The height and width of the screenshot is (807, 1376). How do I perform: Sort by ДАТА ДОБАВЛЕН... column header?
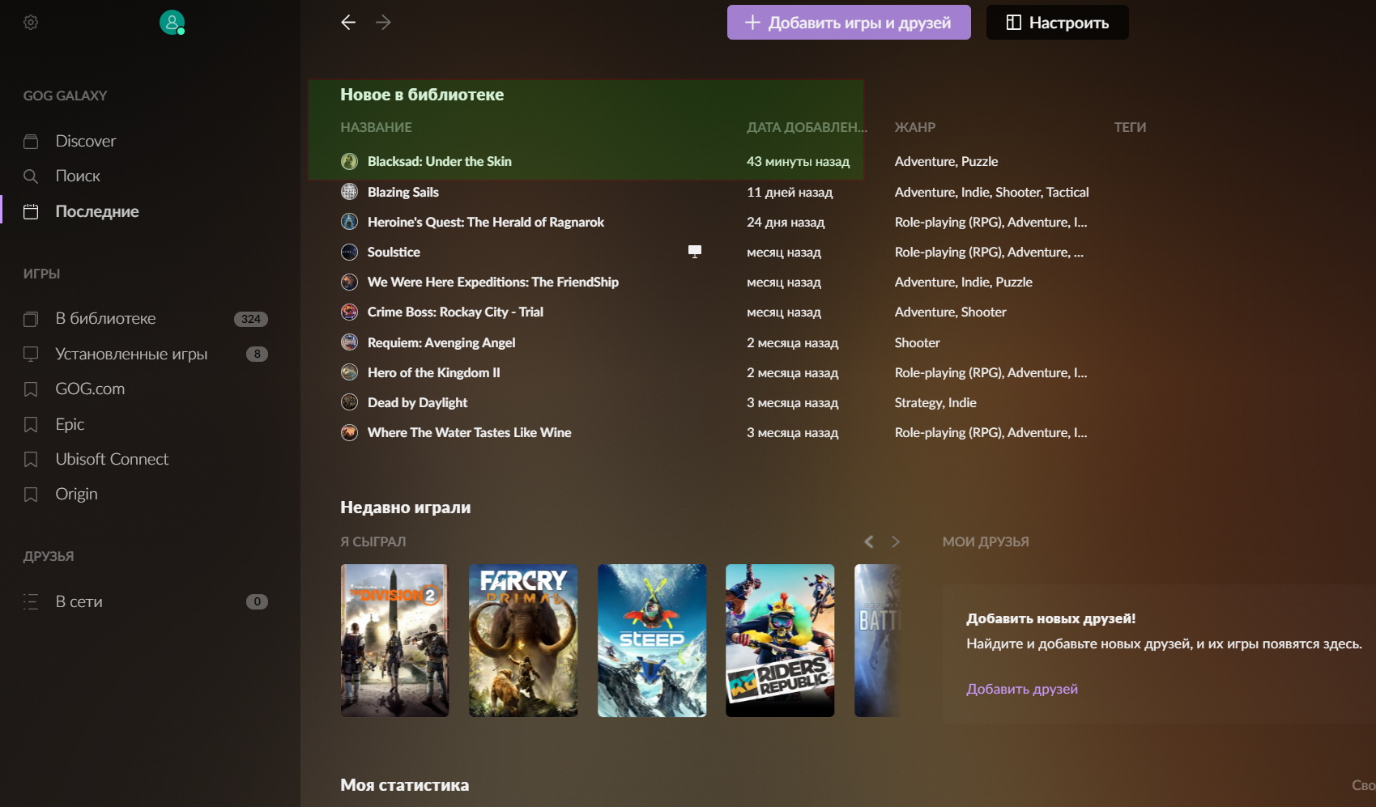tap(807, 127)
